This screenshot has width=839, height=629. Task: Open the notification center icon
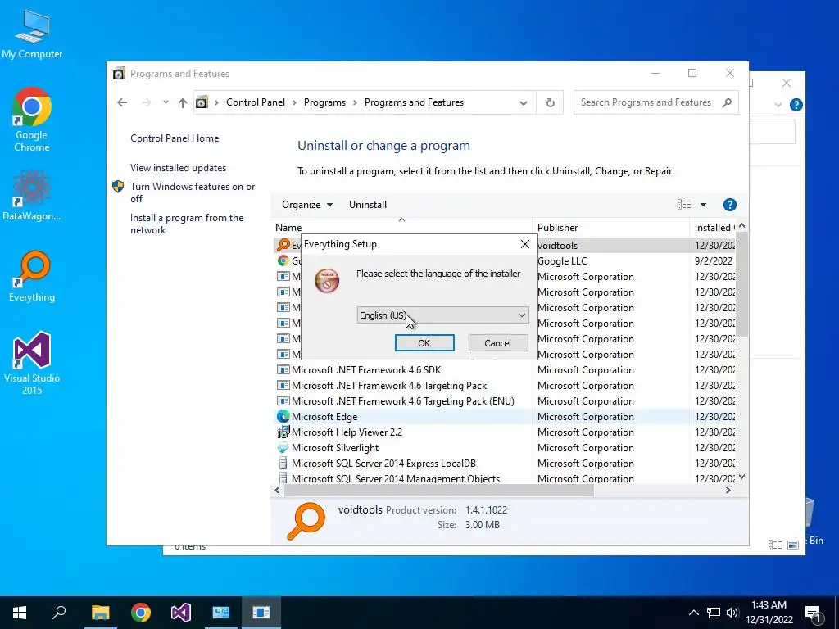tap(813, 613)
